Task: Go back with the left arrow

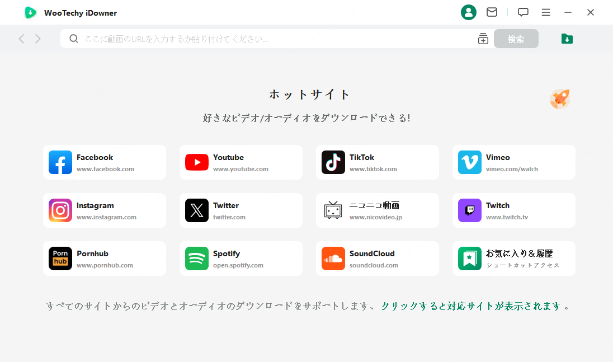Action: pos(21,39)
